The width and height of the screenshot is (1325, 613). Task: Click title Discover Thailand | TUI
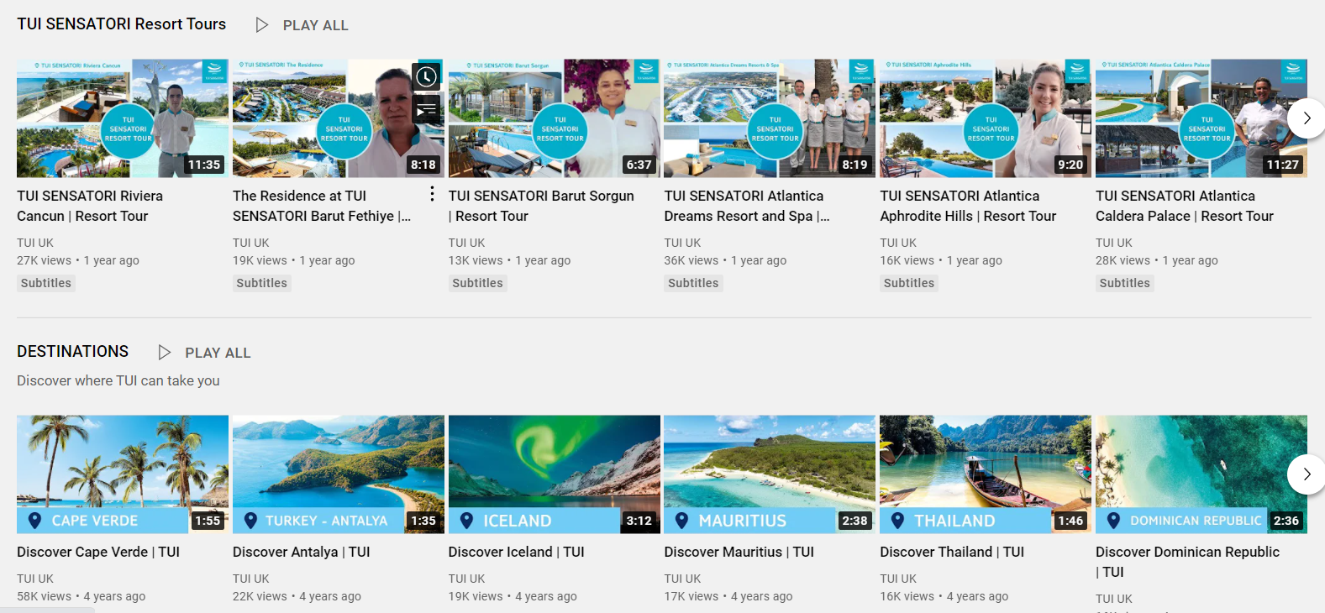point(952,552)
